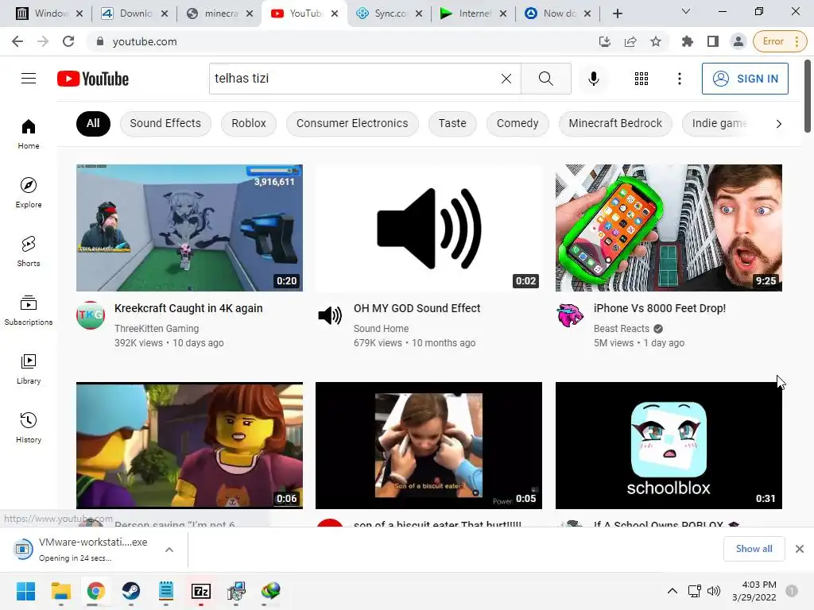Open ThreeKitten Gaming channel avatar

tap(91, 315)
